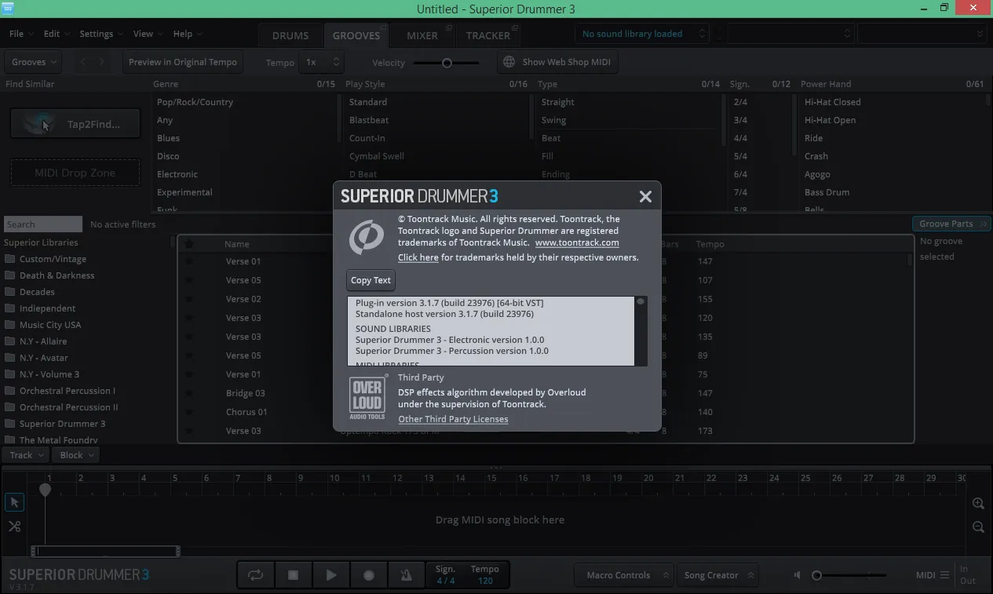The height and width of the screenshot is (594, 993).
Task: Toggle the loop playback button
Action: click(256, 575)
